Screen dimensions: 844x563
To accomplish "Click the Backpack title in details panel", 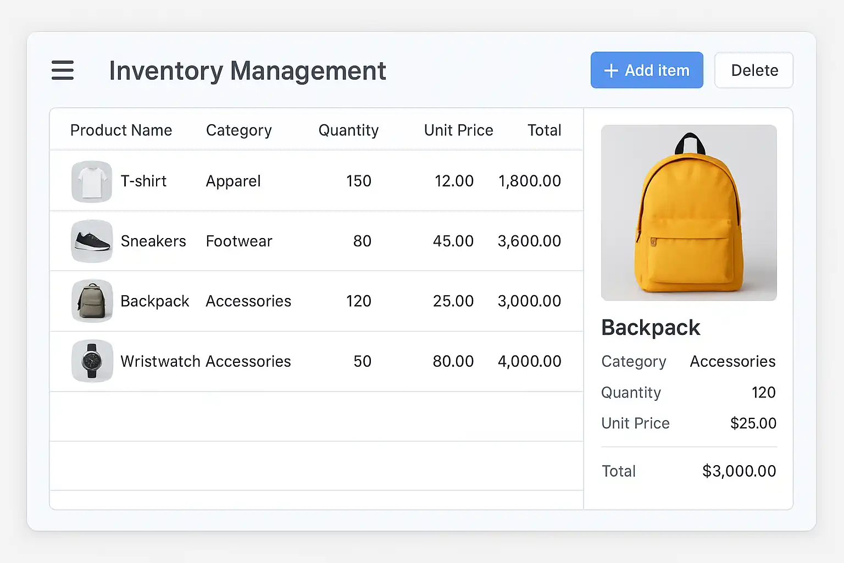I will 651,328.
